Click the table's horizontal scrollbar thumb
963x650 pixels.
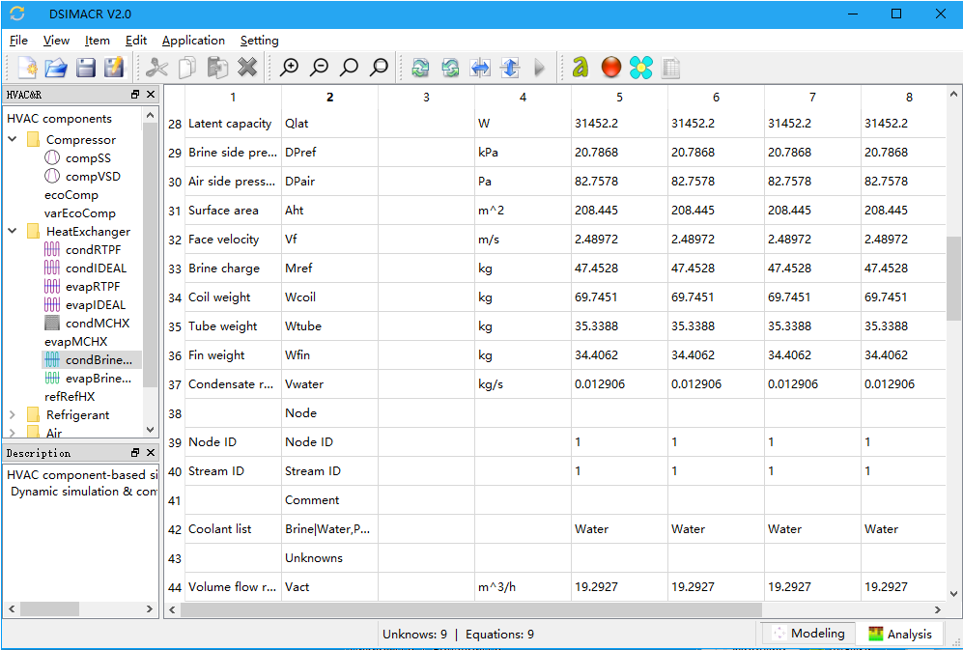[x=471, y=609]
